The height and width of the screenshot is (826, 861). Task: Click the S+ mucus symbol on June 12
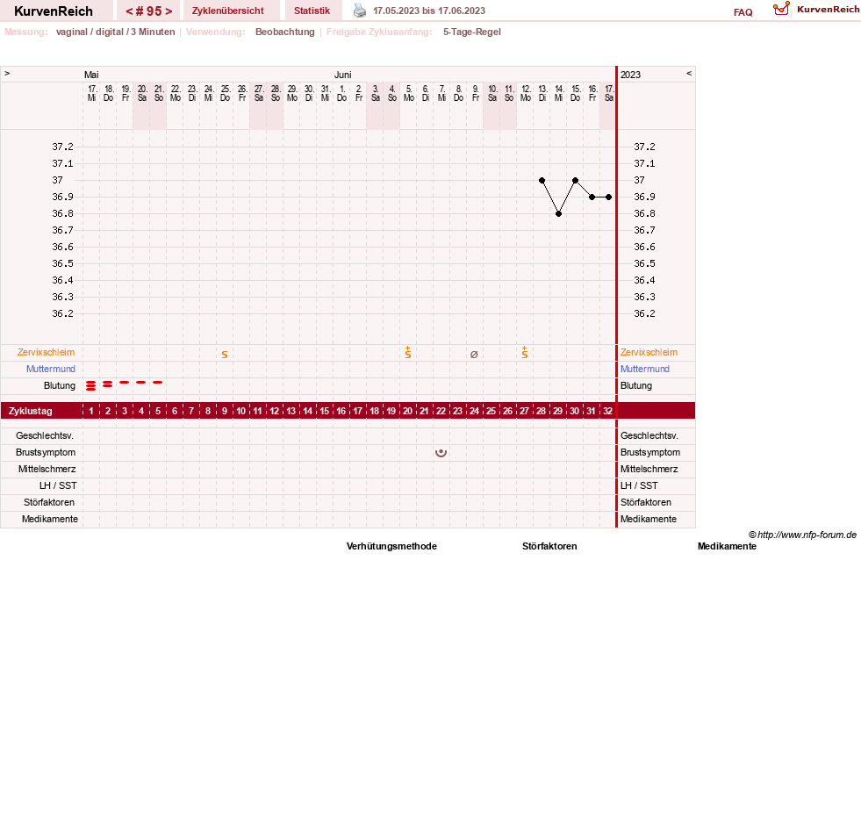[524, 353]
